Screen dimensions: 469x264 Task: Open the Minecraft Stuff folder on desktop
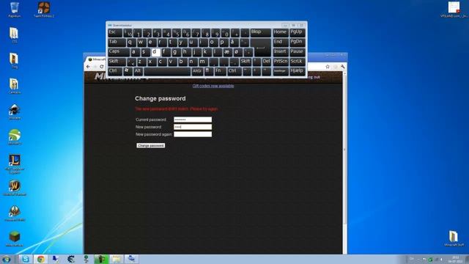click(x=454, y=238)
